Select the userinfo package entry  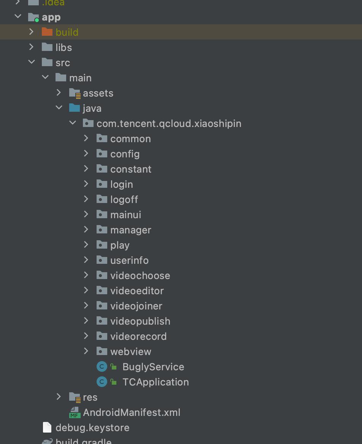click(x=129, y=260)
